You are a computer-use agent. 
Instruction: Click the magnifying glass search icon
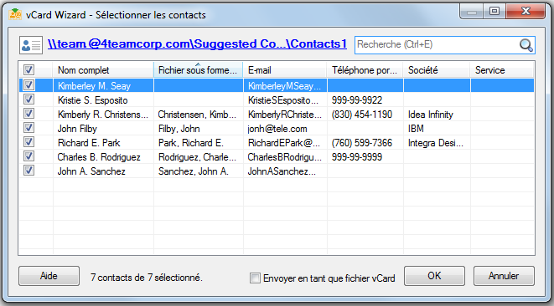[x=526, y=45]
